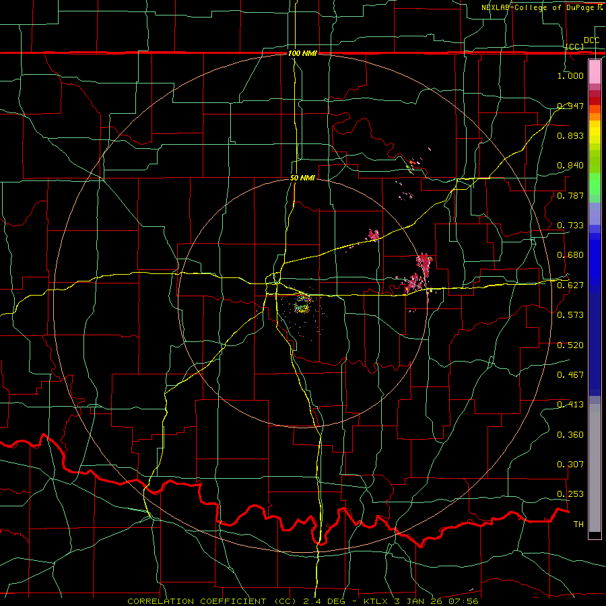The width and height of the screenshot is (606, 606).
Task: Select the 0.573 scale value
Action: pyautogui.click(x=570, y=315)
